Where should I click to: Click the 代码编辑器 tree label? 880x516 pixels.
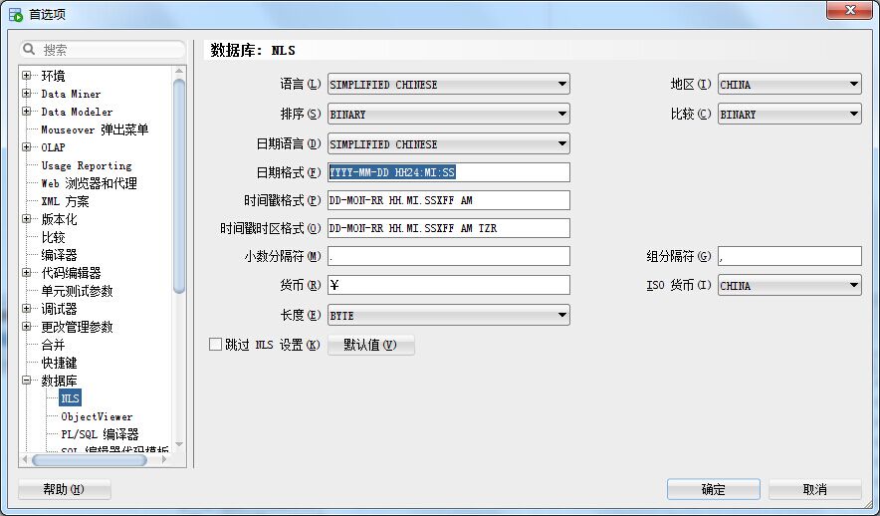coord(71,273)
